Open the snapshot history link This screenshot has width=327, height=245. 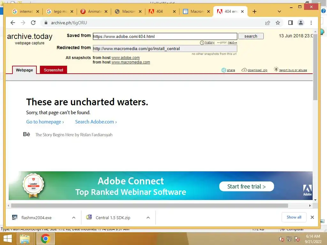[x=209, y=42]
